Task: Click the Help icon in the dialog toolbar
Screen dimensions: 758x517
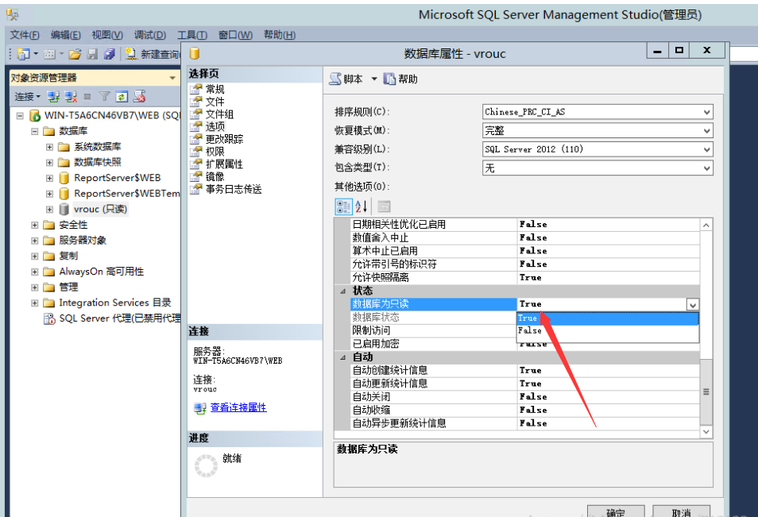Action: [389, 79]
